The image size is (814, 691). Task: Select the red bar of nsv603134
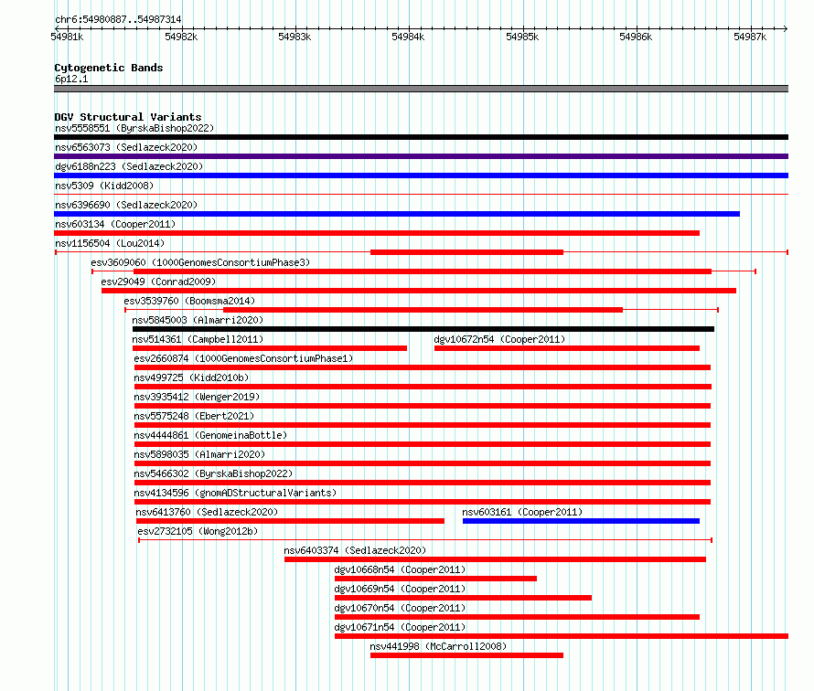(377, 233)
